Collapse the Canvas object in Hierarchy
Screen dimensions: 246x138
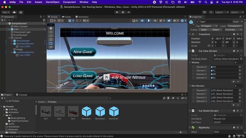[x=9, y=38]
